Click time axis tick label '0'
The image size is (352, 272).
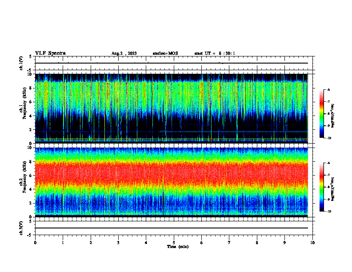pos(35,243)
